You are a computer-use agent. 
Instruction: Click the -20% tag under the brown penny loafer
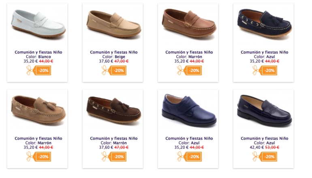[194, 70]
